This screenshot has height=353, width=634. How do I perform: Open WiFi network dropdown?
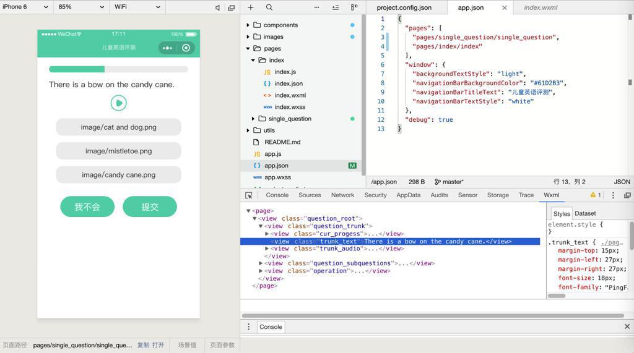137,7
